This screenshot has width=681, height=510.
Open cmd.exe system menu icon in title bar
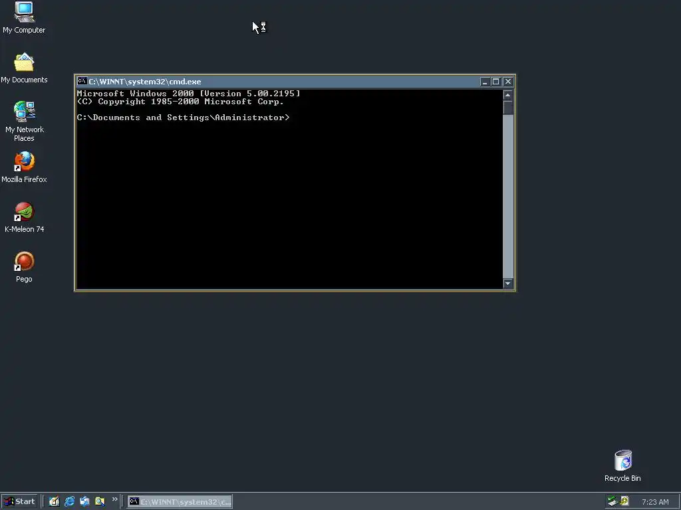(x=82, y=81)
